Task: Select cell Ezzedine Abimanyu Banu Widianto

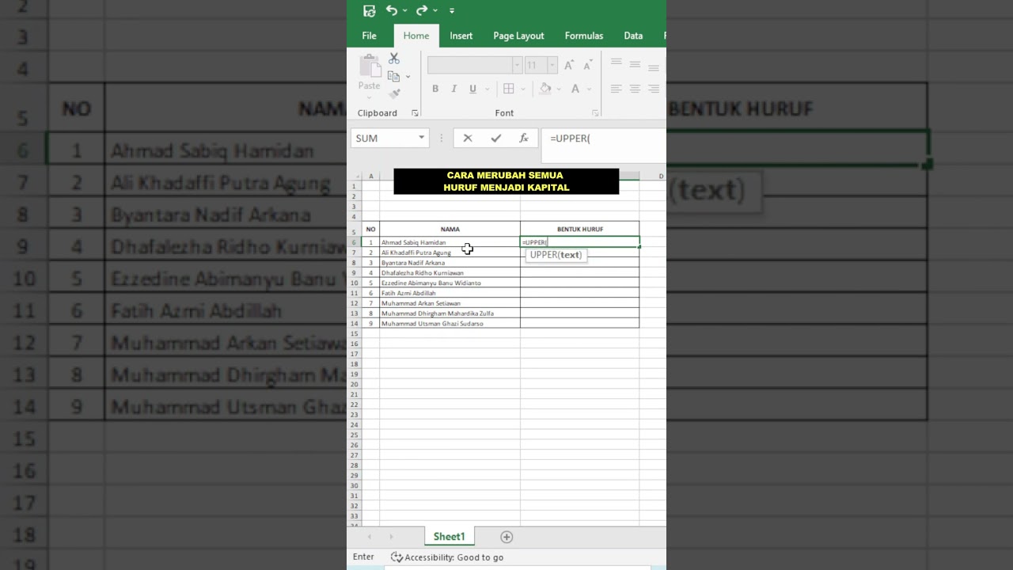Action: [x=450, y=283]
